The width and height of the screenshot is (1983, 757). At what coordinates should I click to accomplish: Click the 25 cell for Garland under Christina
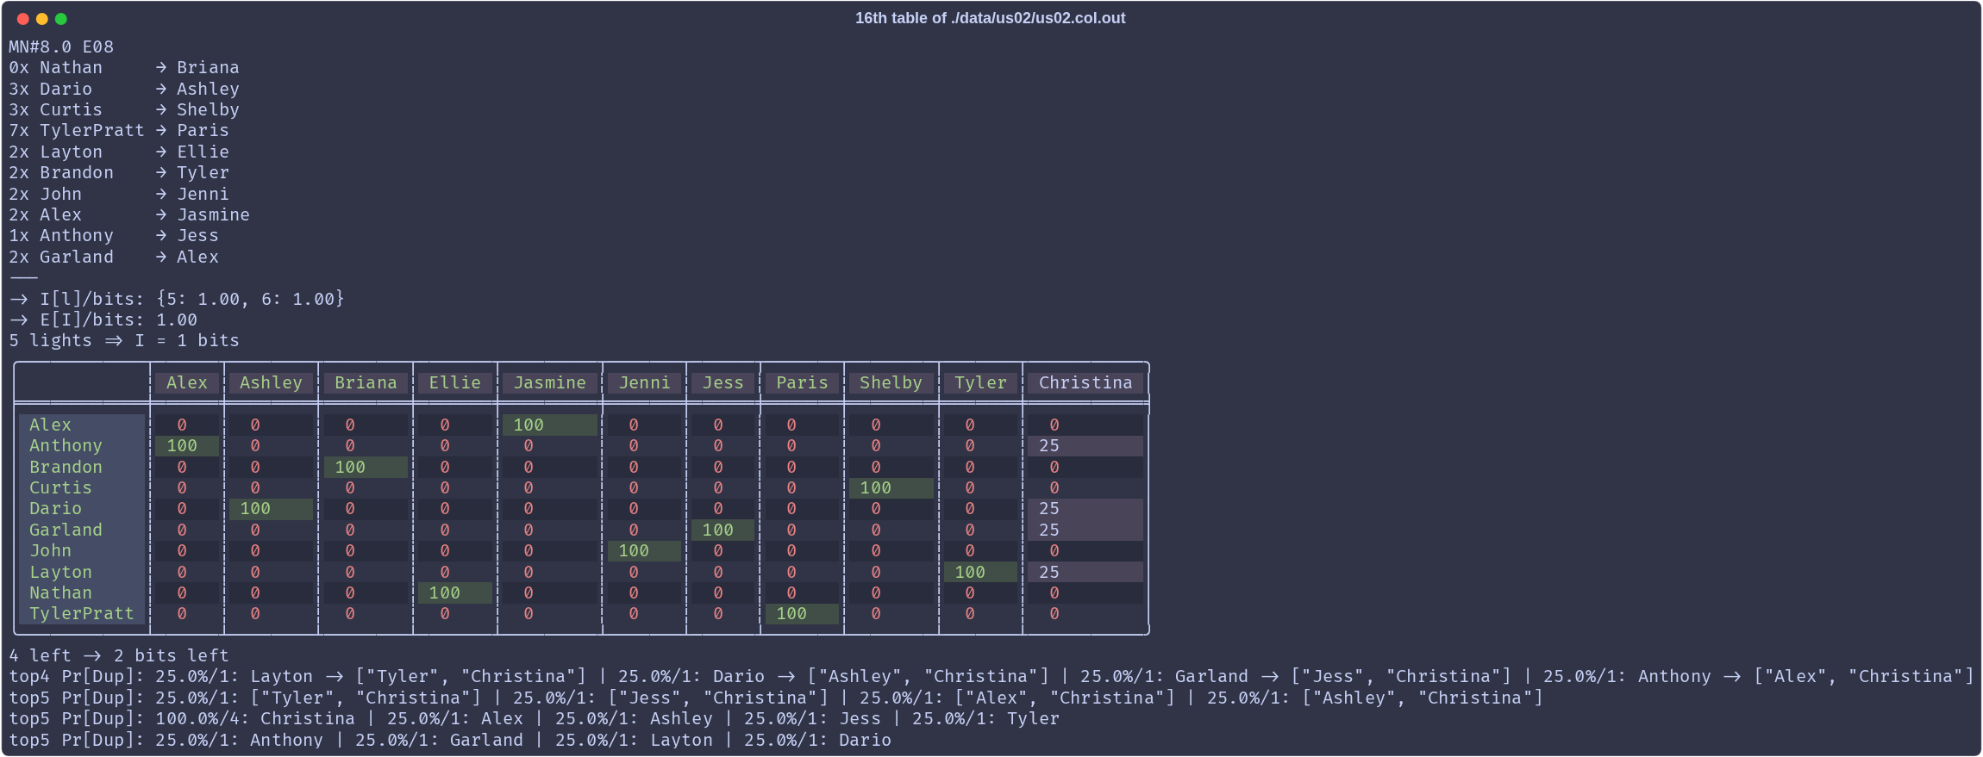pyautogui.click(x=1085, y=530)
